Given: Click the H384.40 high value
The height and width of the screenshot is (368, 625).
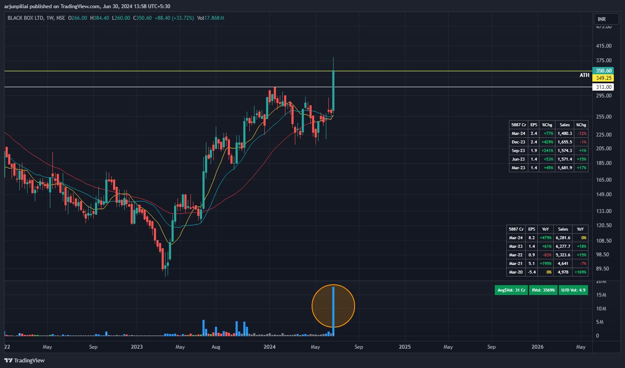Looking at the screenshot, I should (x=99, y=18).
